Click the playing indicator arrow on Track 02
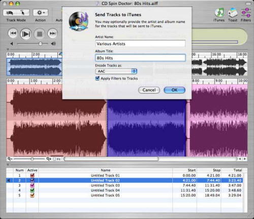The image size is (254, 219). (8, 180)
